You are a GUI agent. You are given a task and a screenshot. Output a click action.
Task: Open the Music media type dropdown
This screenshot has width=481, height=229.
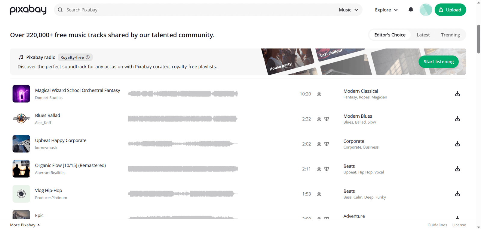coord(348,10)
